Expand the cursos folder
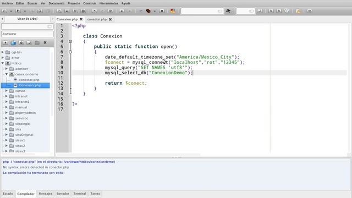 tap(7, 91)
